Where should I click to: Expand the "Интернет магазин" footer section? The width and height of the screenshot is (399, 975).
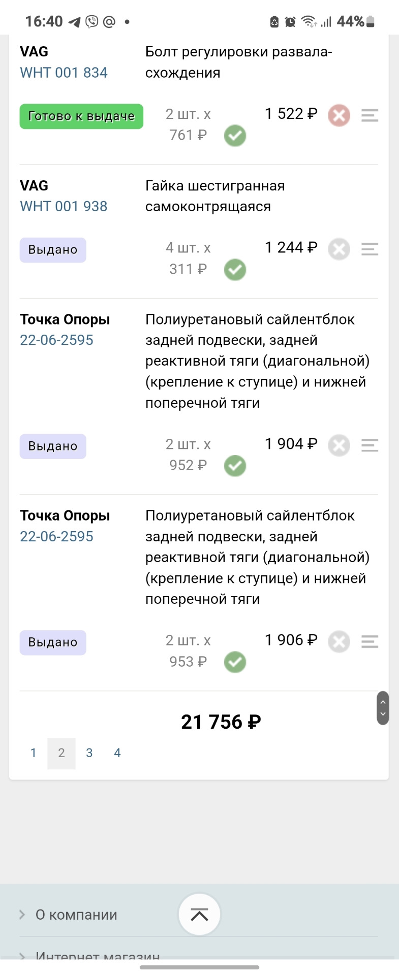97,957
